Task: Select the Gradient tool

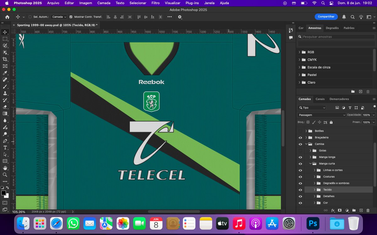Action: [5, 114]
